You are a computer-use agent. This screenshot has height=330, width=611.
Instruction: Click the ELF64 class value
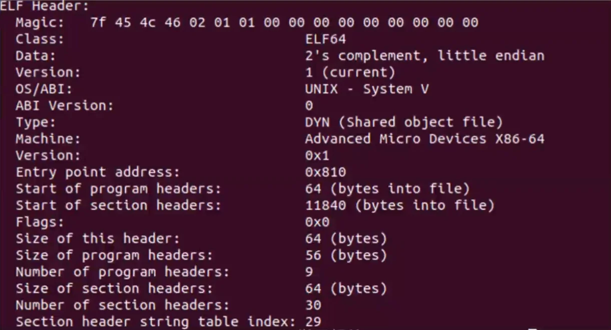325,39
